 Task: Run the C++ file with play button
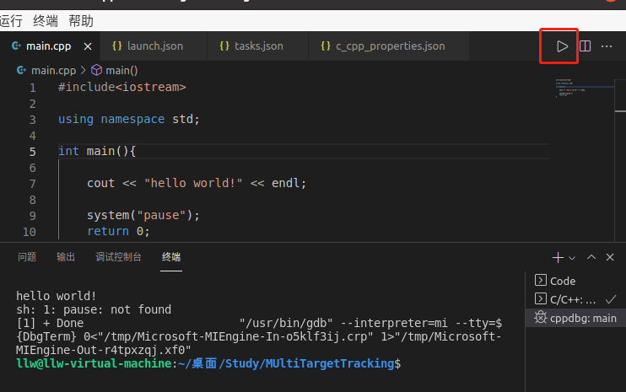coord(562,46)
